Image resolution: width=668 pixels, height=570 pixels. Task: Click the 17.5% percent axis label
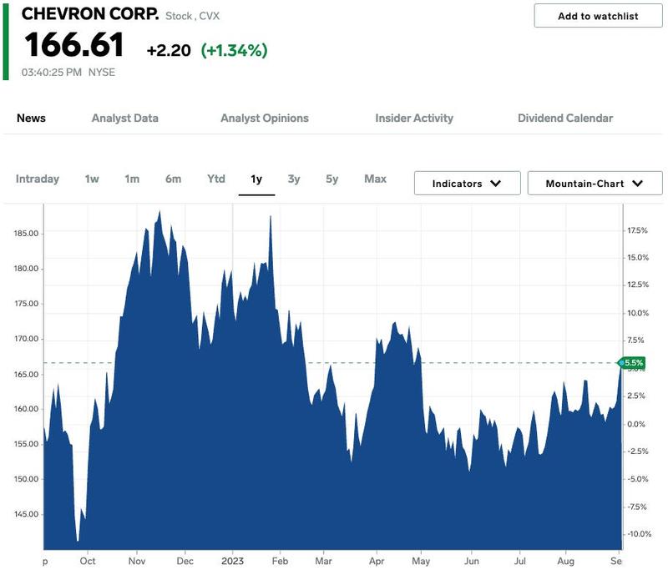pos(637,230)
